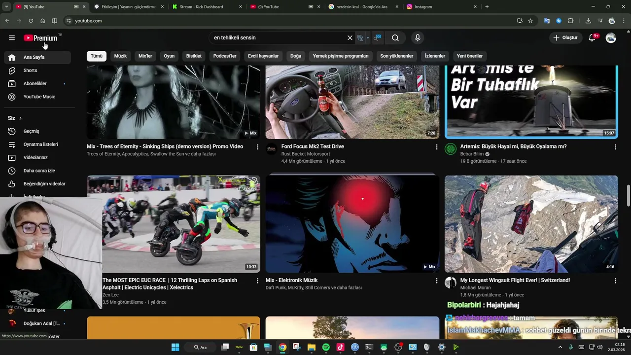Image resolution: width=631 pixels, height=355 pixels.
Task: Open more options for the Wingsuit Flight video
Action: pyautogui.click(x=615, y=281)
